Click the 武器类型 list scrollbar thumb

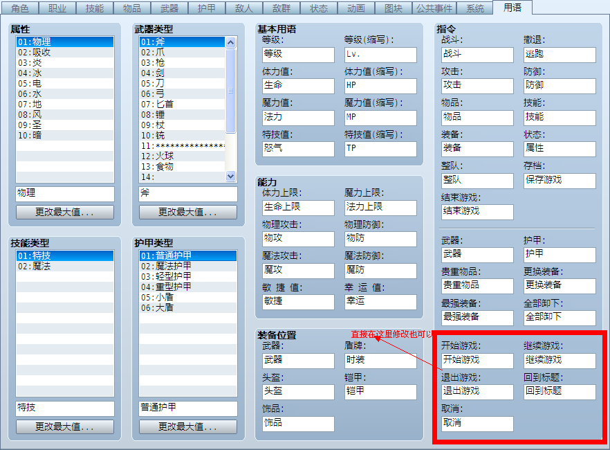pos(231,91)
